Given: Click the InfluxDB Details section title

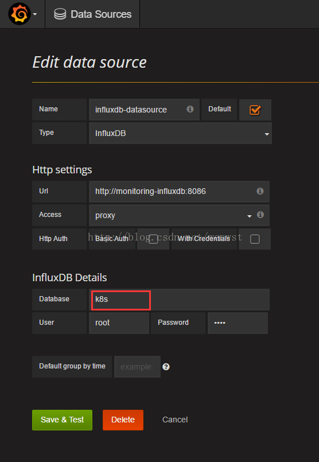Looking at the screenshot, I should [69, 278].
